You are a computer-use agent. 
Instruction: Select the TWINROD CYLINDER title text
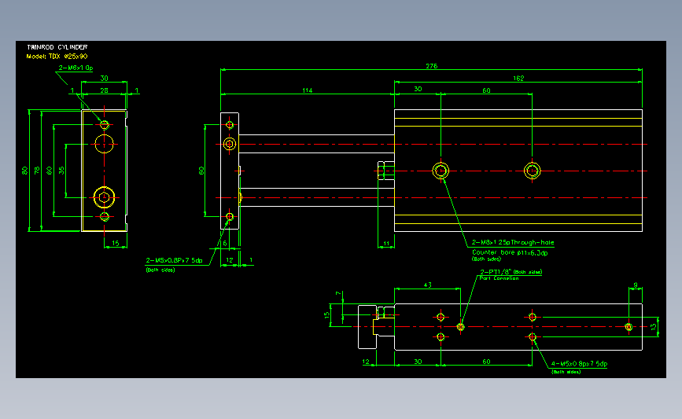(57, 47)
